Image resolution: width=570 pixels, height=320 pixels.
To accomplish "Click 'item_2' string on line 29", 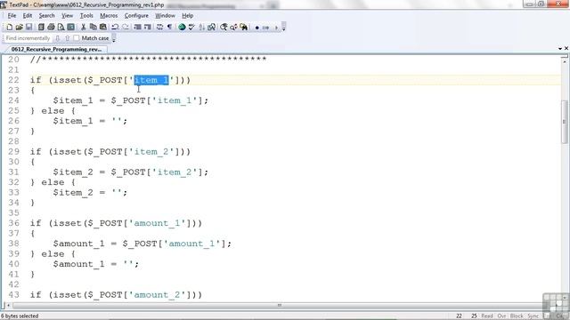I will pyautogui.click(x=151, y=152).
